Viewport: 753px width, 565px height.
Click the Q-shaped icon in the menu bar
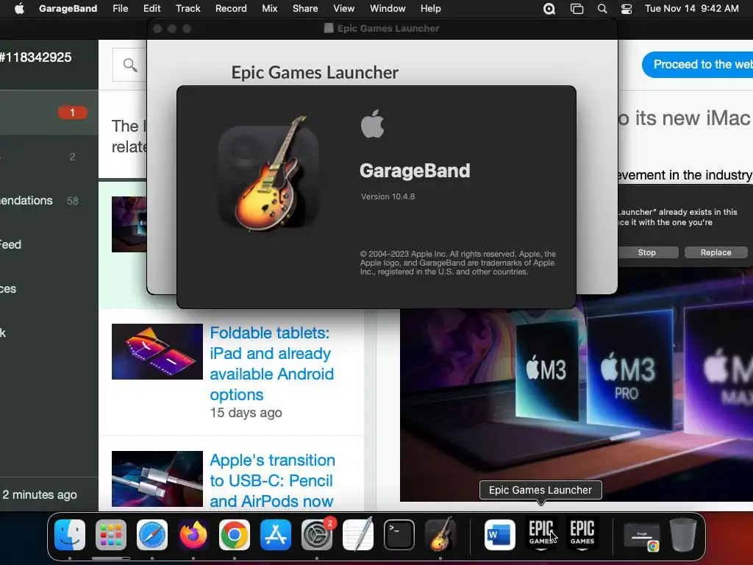(549, 9)
